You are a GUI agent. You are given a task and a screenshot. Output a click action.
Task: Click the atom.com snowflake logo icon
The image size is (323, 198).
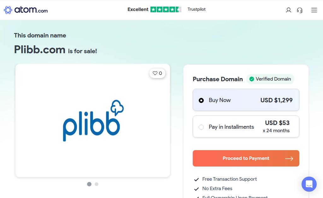tap(8, 10)
